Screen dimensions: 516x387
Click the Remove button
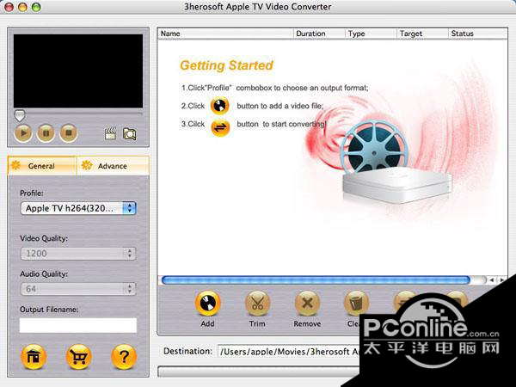307,304
